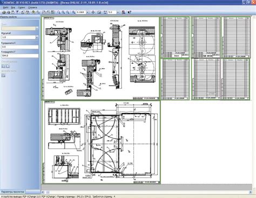Click the horizontal scrollbar right arrow
256x198 pixels.
click(x=251, y=192)
